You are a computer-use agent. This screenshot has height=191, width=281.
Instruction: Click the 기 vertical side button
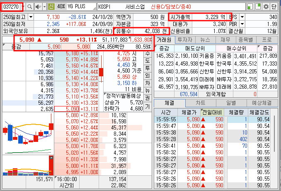pyautogui.click(x=147, y=106)
